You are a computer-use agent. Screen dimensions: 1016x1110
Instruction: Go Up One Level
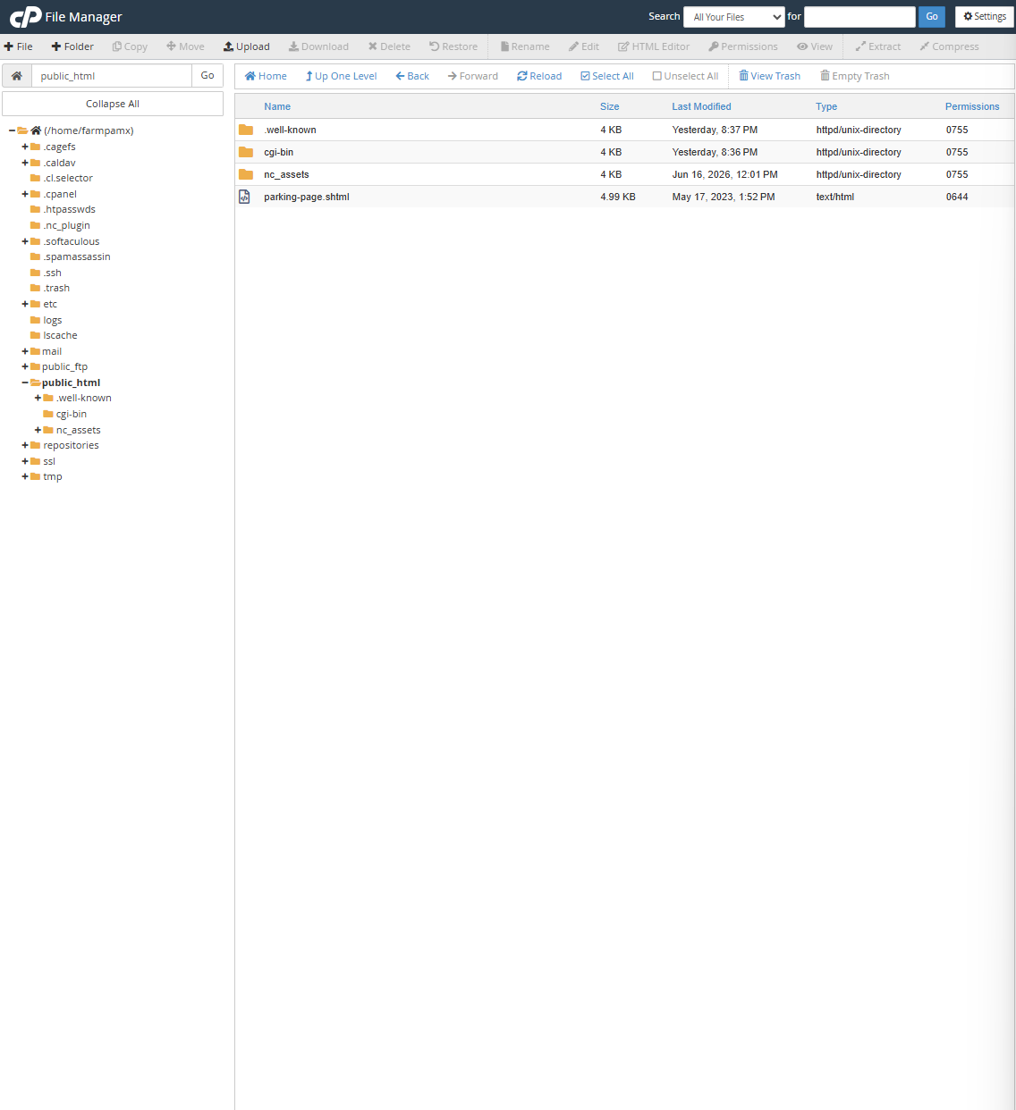(341, 76)
